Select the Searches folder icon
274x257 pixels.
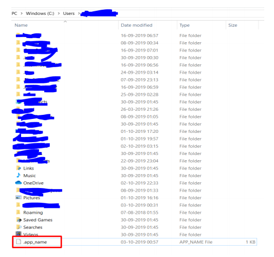tap(19, 227)
